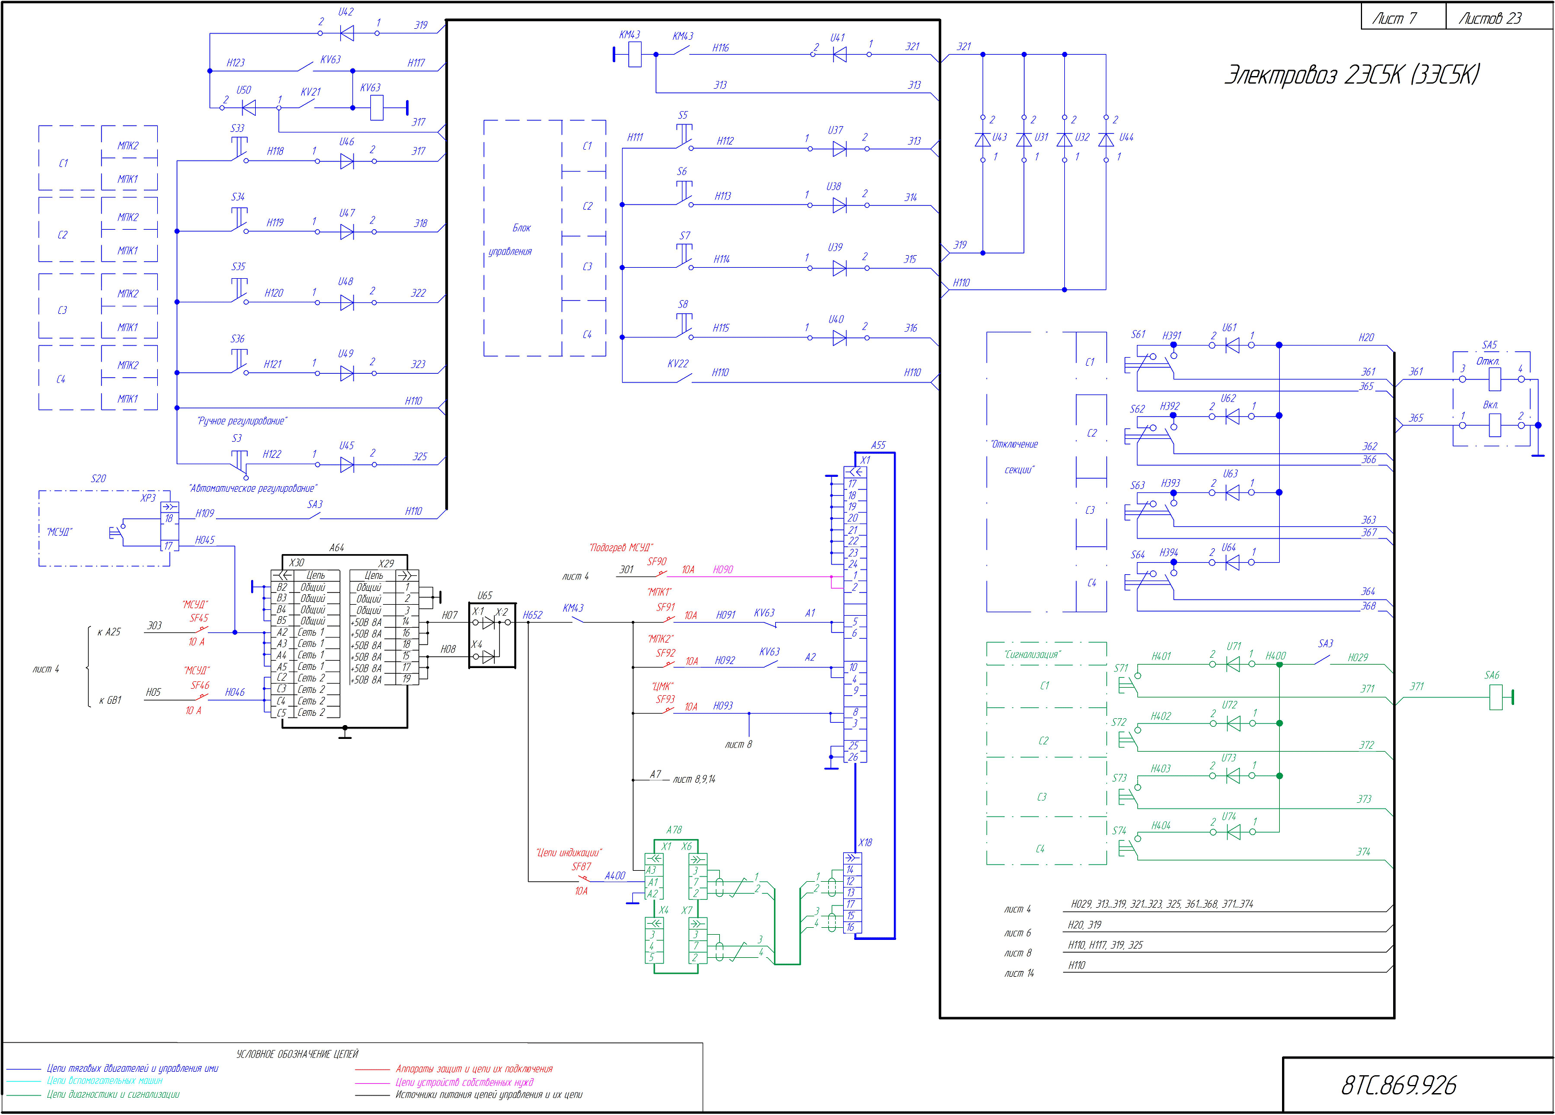Click the U42 diode symbol
This screenshot has height=1115, width=1555.
click(347, 33)
